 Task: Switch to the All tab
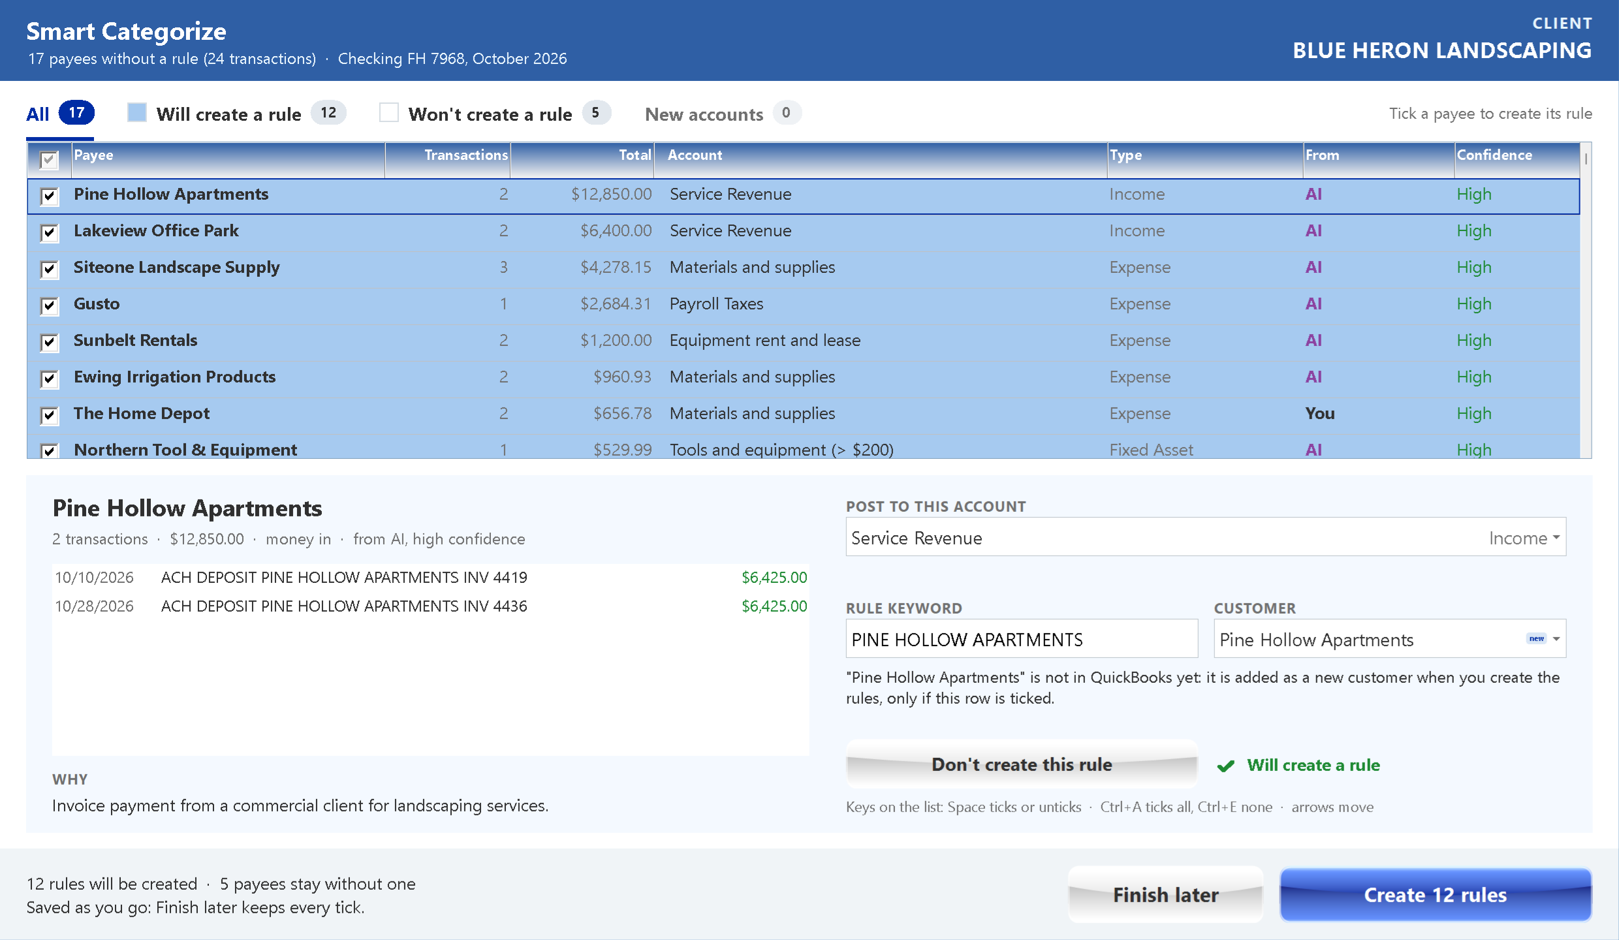(60, 114)
